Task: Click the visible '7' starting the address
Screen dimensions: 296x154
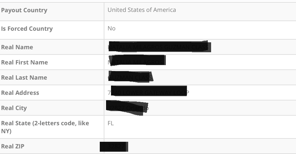Action: tap(109, 93)
